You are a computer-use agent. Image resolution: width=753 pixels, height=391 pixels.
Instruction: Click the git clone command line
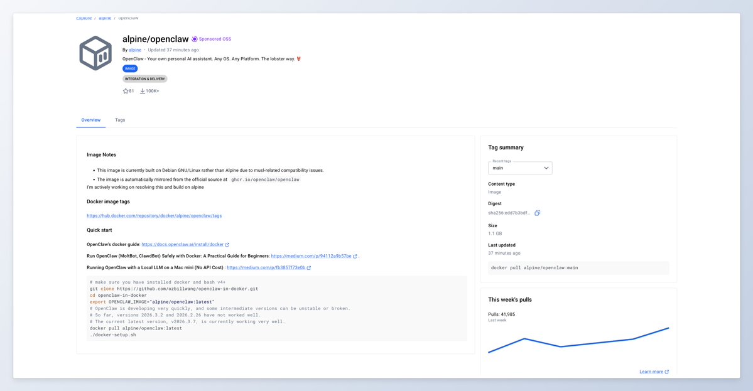(x=174, y=289)
